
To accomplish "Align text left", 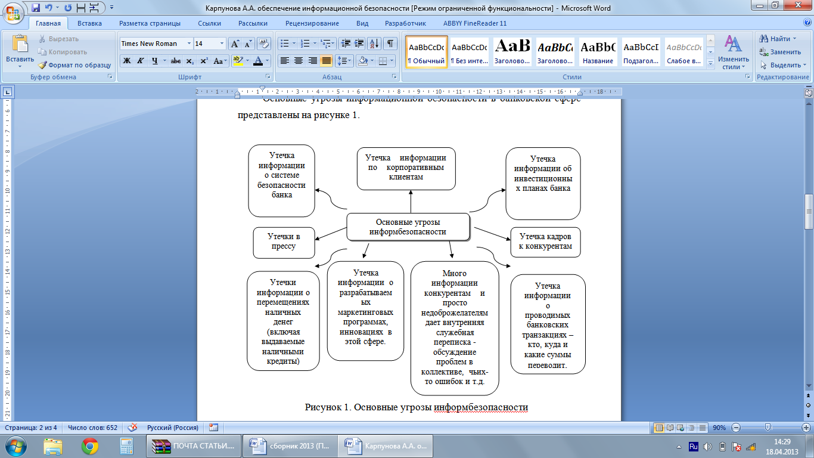I will click(x=285, y=61).
